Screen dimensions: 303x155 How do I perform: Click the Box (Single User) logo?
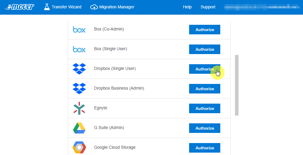79,49
